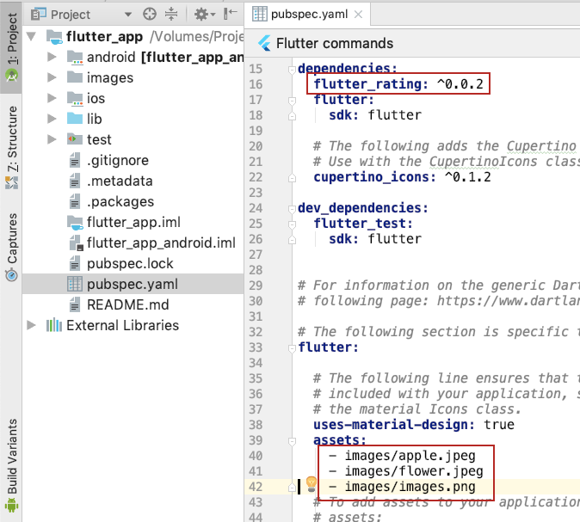Open the Captures tool window tab
The width and height of the screenshot is (580, 522).
[11, 247]
